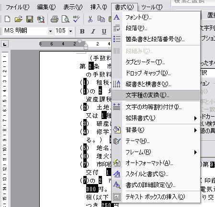This screenshot has width=215, height=207.
Task: Expand the フレーム(R) submenu
Action: click(156, 152)
